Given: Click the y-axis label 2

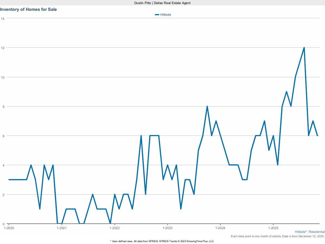Looking at the screenshot, I should (x=3, y=194).
